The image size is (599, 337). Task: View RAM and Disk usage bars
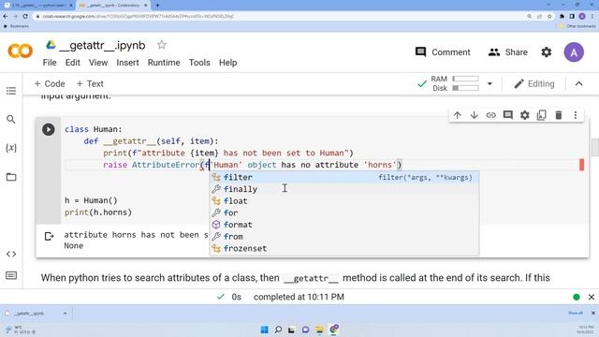[455, 83]
